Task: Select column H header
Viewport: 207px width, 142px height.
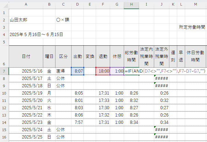Action: [x=131, y=4]
